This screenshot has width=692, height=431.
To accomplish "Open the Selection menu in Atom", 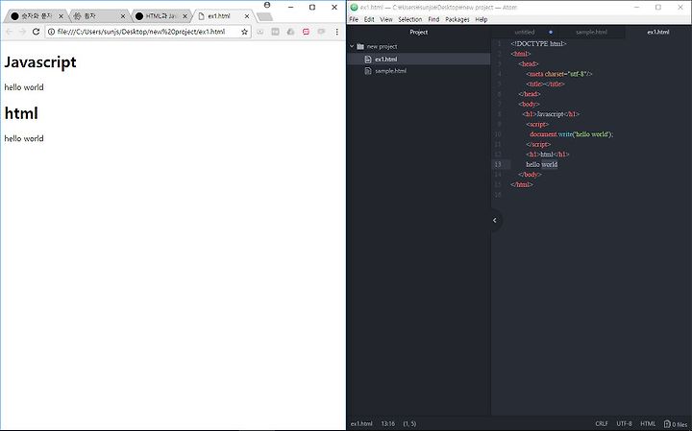I will click(x=410, y=19).
